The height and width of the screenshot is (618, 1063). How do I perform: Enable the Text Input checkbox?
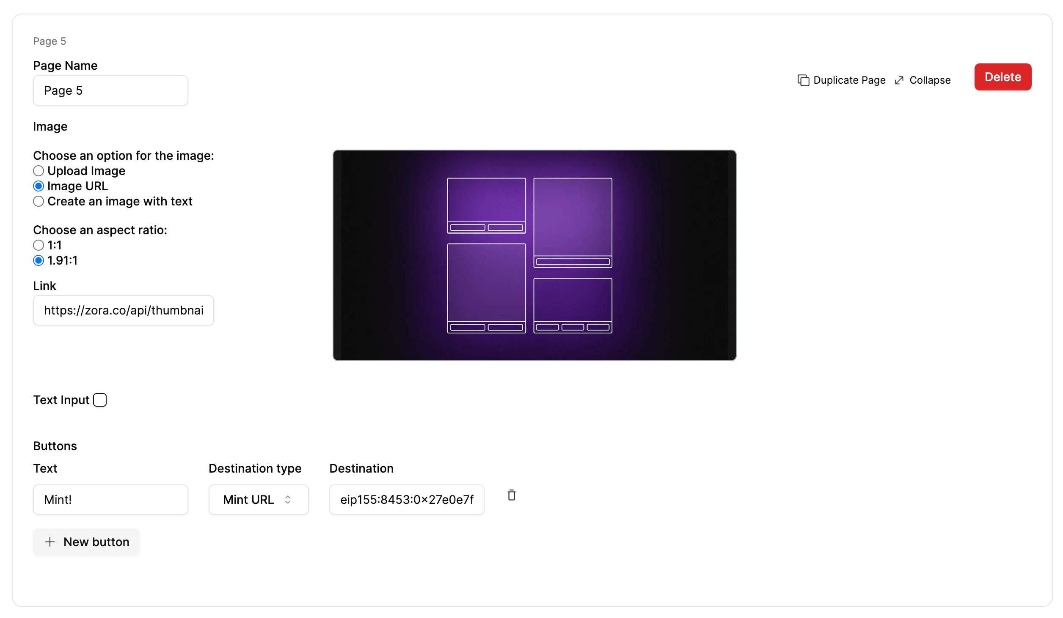coord(100,400)
